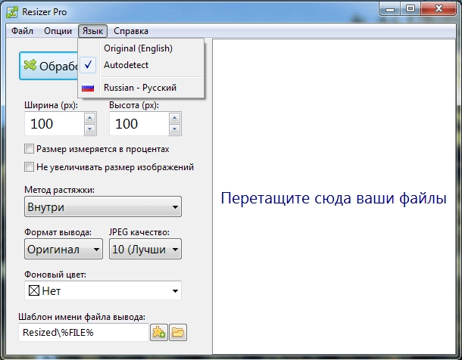The width and height of the screenshot is (462, 360).
Task: Open the Опции menu
Action: (58, 31)
